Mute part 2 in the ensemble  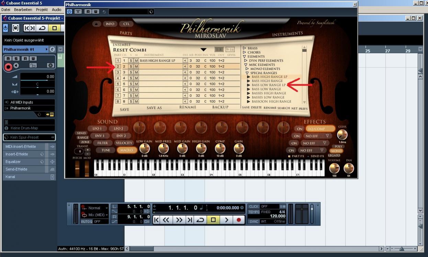coord(136,66)
